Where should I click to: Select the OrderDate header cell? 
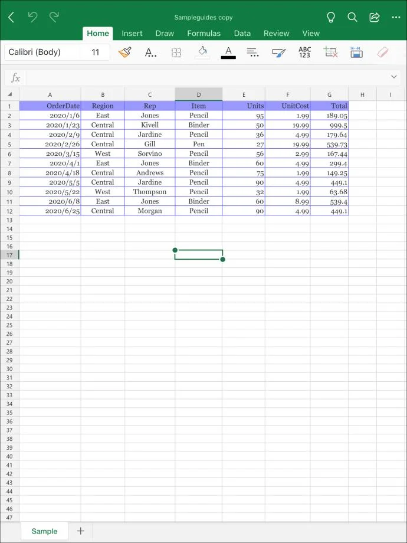click(50, 106)
